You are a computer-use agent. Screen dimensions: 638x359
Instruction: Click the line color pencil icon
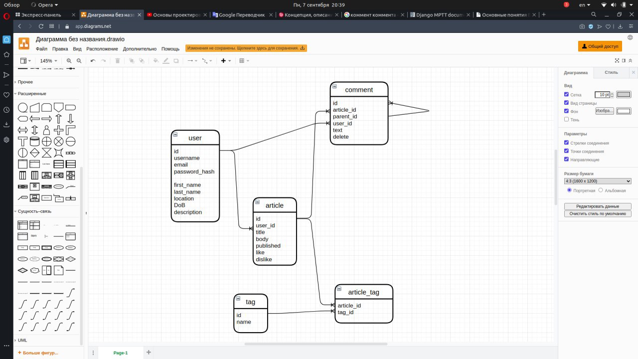[166, 61]
